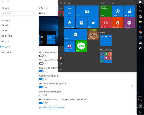Open the Groove Music tile
Screen dimensions: 144x115
(118, 11)
